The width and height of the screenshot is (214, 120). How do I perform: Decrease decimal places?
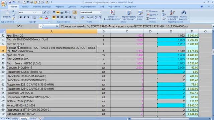coord(100,17)
